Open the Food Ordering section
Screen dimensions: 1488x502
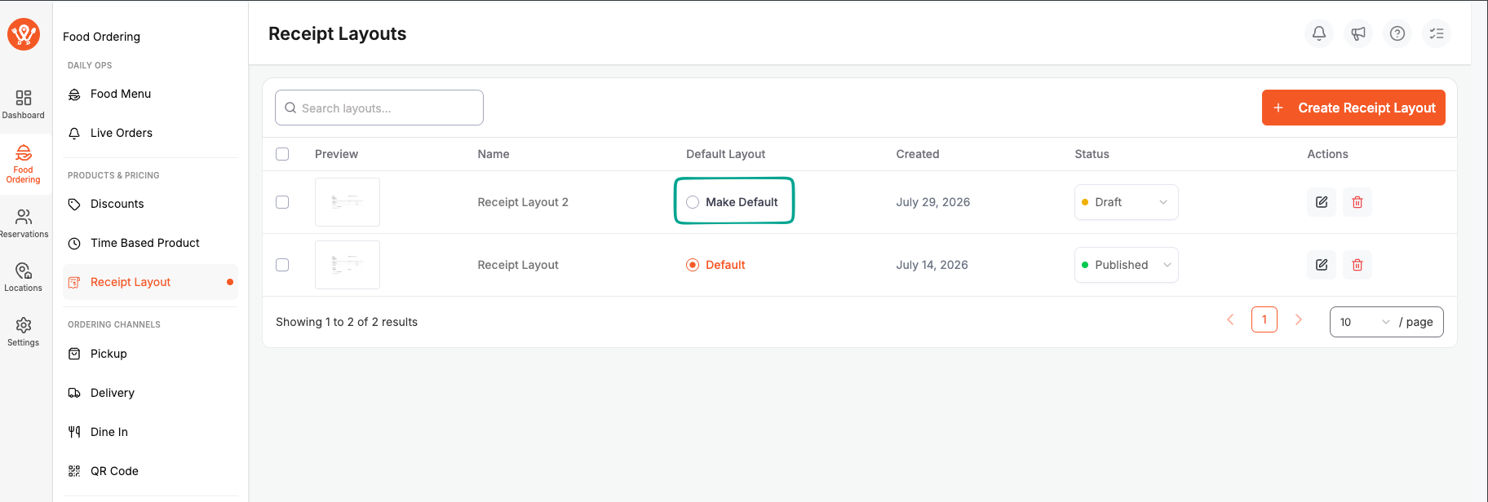[24, 164]
